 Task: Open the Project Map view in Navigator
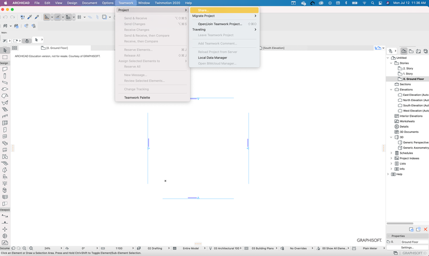pos(404,51)
